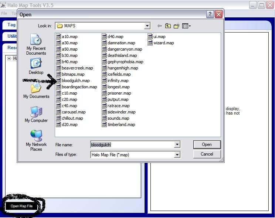Click the b30.map file name
This screenshot has width=275, height=218.
click(69, 55)
